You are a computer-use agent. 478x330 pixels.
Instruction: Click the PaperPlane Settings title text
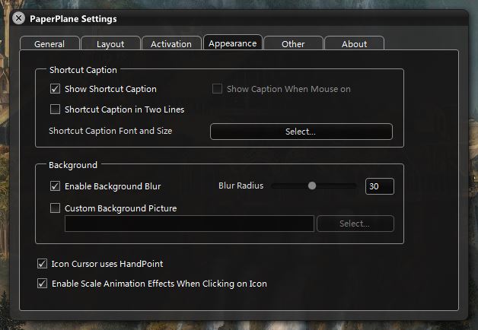tap(73, 19)
